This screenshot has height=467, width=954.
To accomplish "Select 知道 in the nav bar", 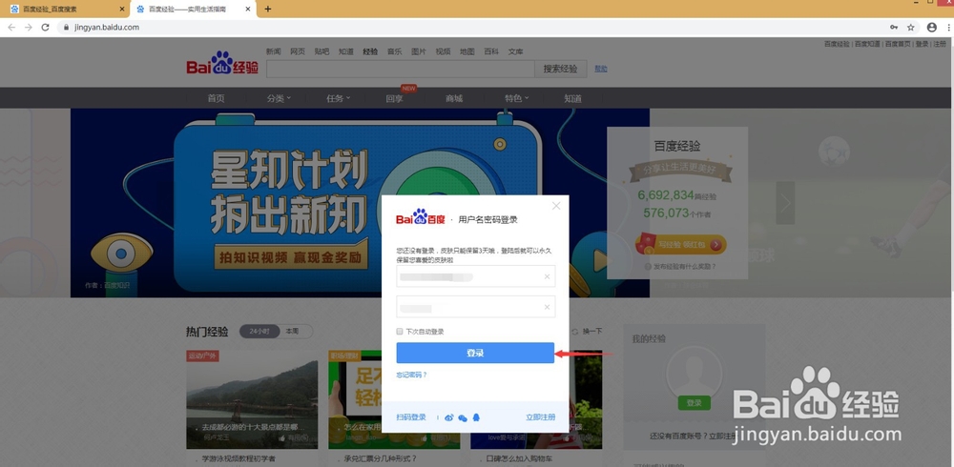I will pyautogui.click(x=572, y=98).
